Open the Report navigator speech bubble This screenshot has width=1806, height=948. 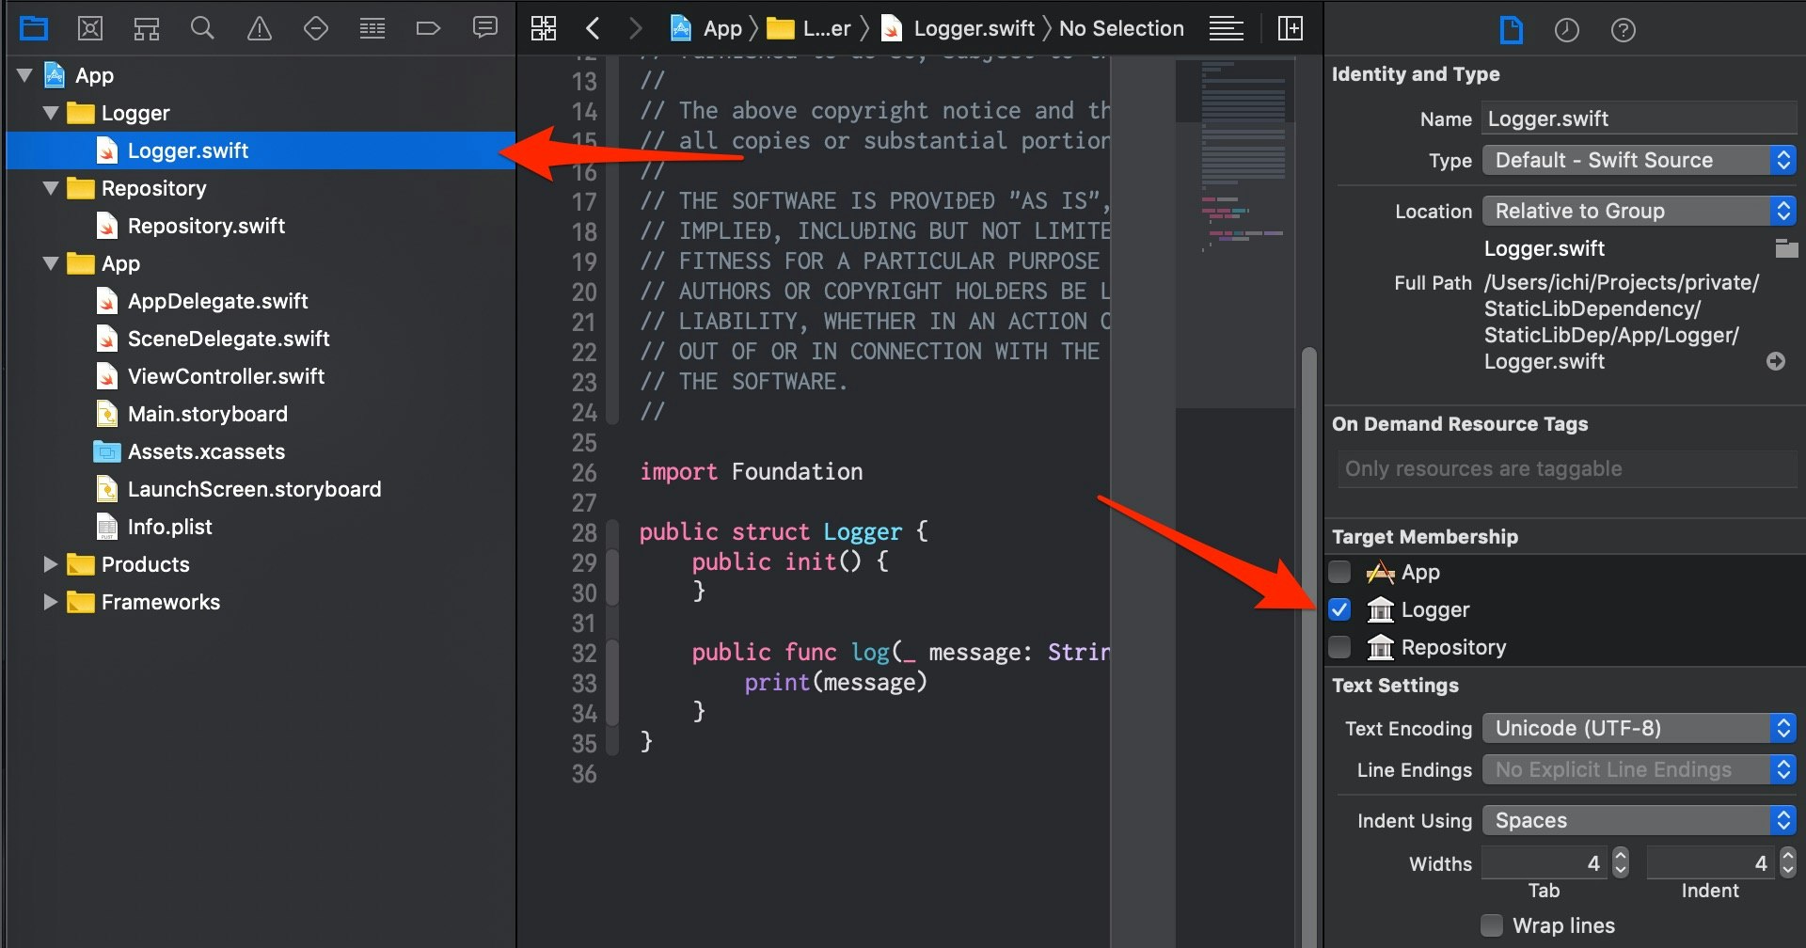[485, 28]
